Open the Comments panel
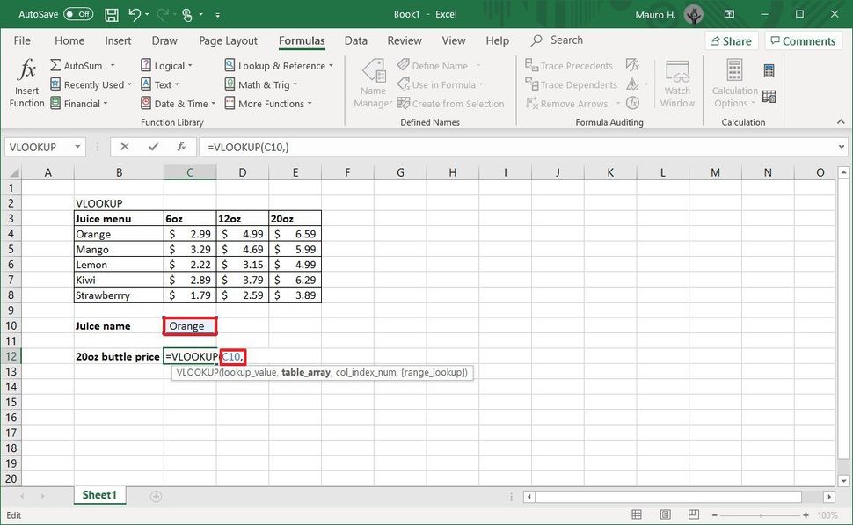This screenshot has width=853, height=525. pos(802,40)
